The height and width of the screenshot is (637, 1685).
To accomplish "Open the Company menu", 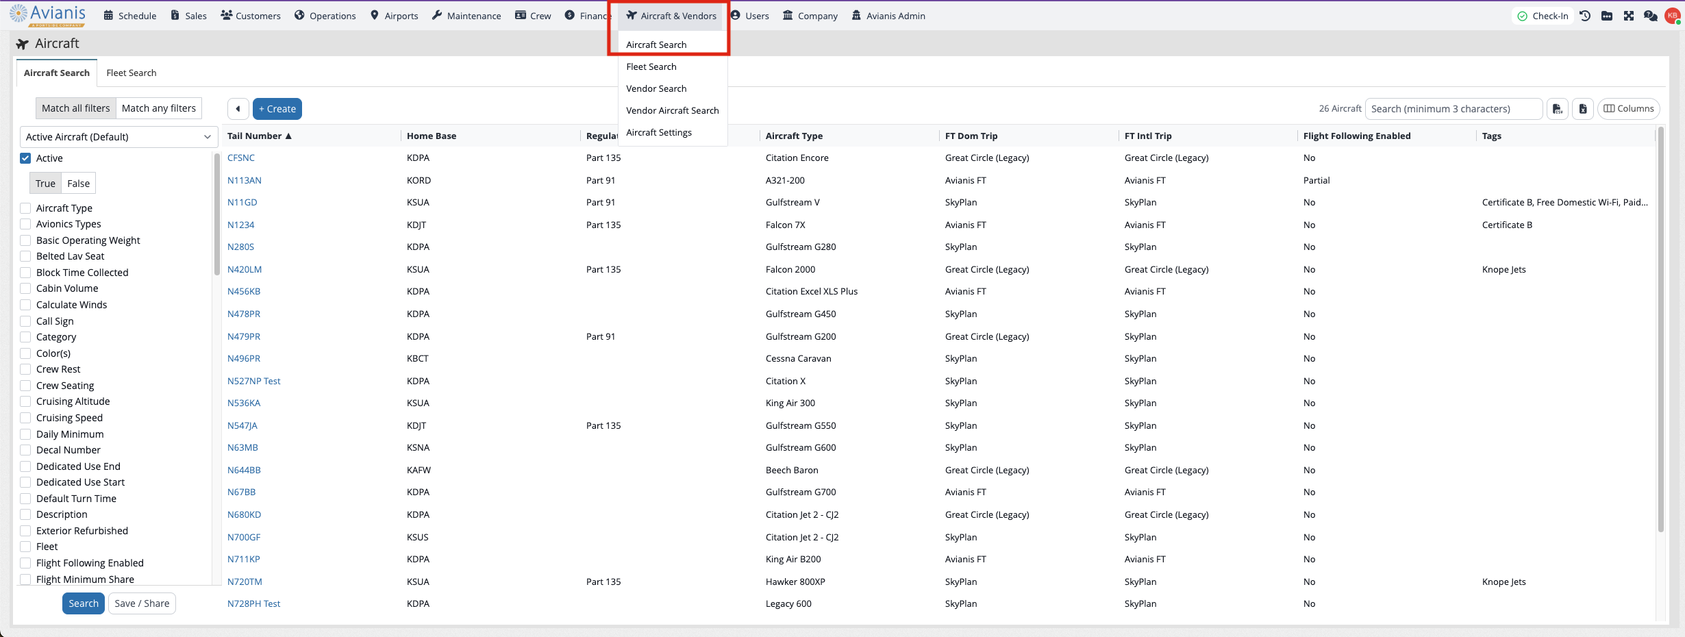I will pyautogui.click(x=810, y=16).
